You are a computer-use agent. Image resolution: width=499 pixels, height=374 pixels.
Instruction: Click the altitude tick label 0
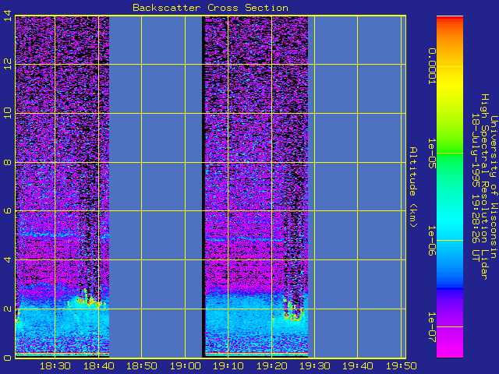[7, 358]
